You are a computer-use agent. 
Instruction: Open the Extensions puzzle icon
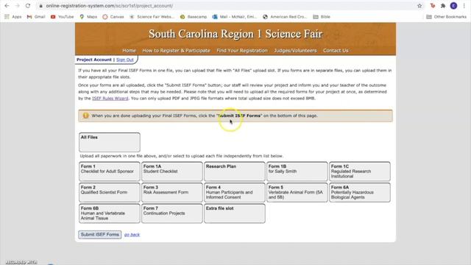click(x=443, y=6)
